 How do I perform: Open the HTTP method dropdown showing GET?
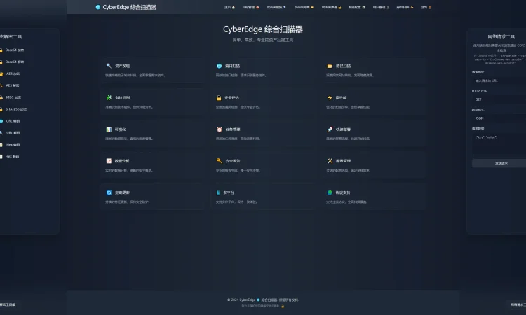[x=499, y=99]
